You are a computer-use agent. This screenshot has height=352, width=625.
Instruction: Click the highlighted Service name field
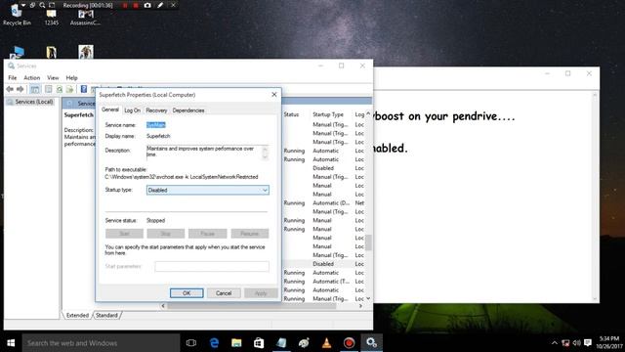click(156, 125)
